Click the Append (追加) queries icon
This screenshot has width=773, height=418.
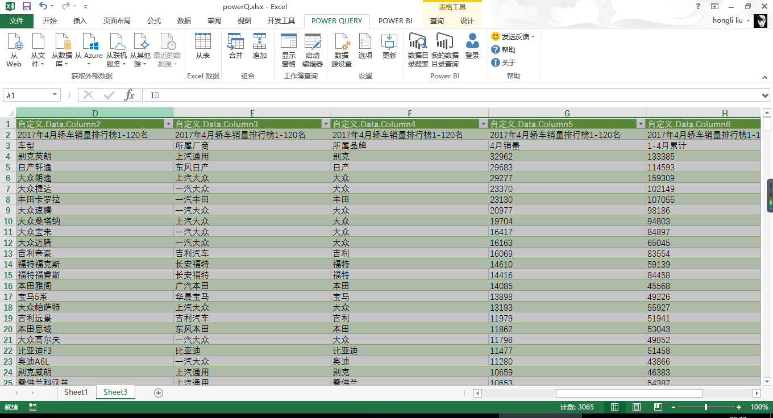(x=260, y=47)
